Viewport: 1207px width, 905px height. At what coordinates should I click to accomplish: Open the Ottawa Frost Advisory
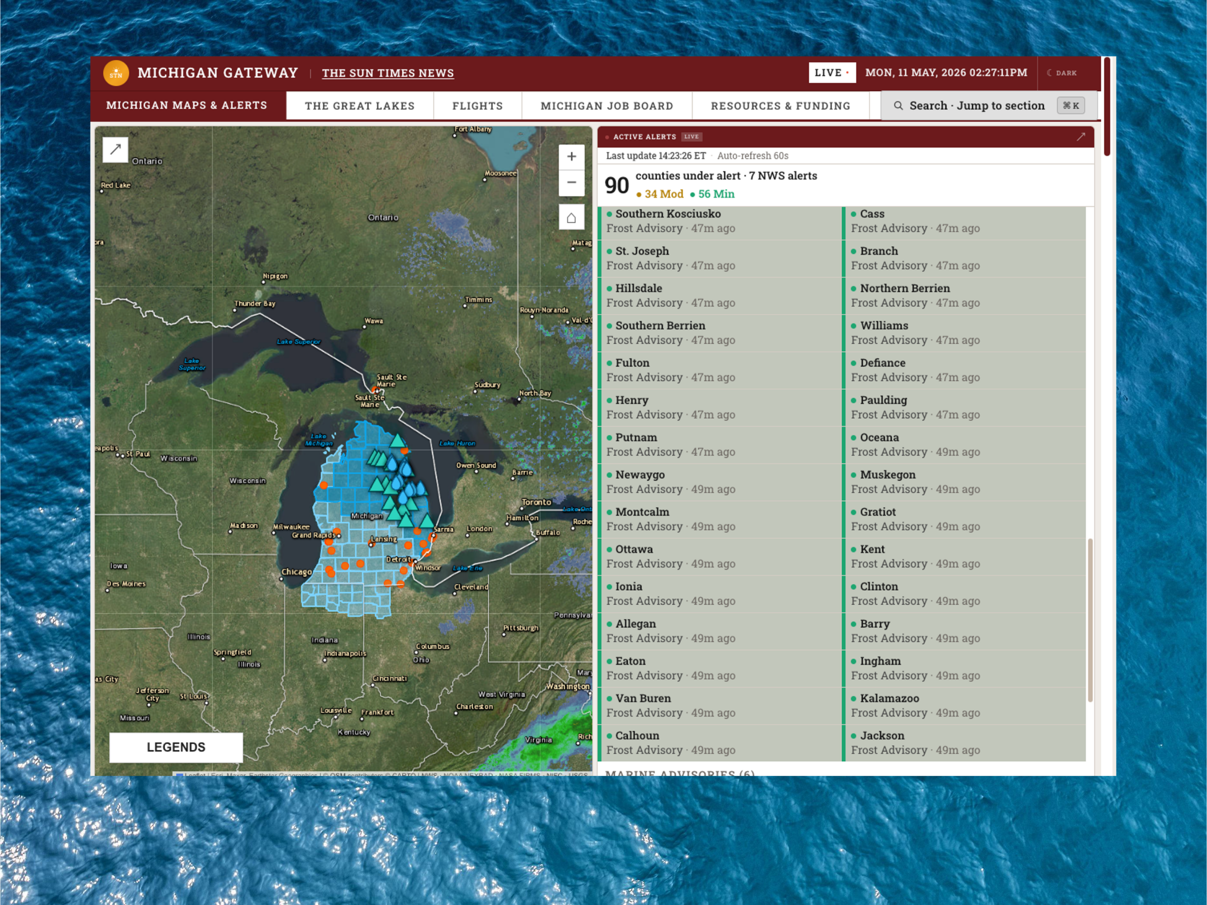tap(720, 556)
